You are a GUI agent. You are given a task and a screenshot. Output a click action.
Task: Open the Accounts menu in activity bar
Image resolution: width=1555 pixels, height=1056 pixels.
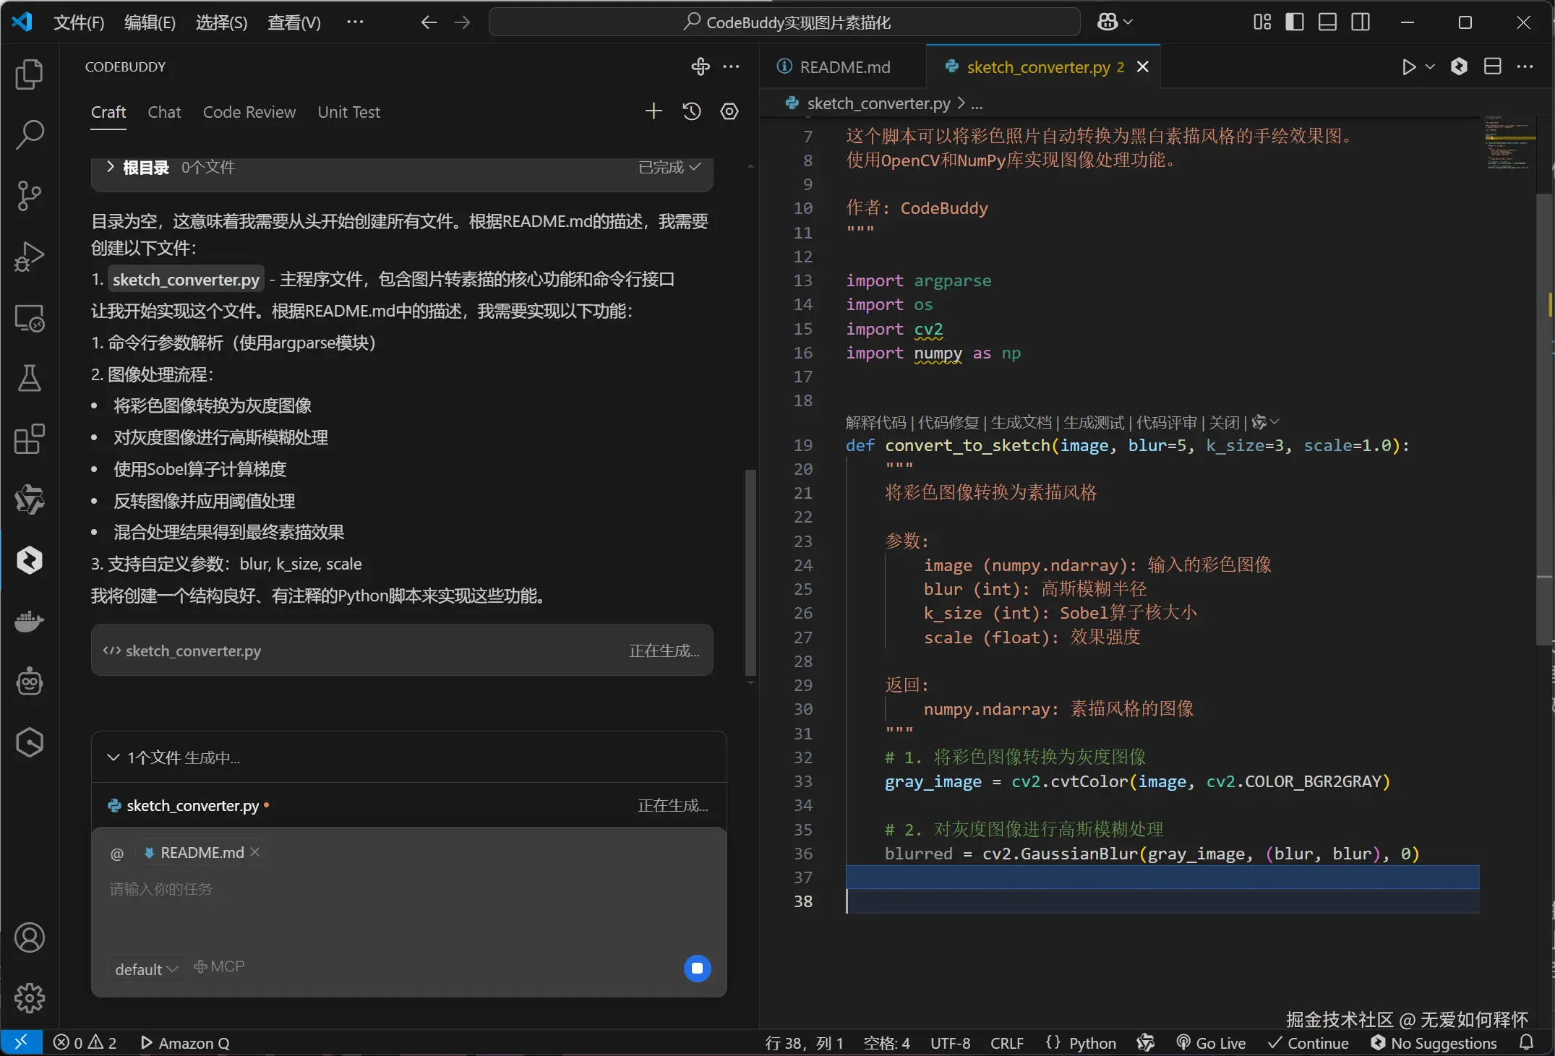(29, 937)
